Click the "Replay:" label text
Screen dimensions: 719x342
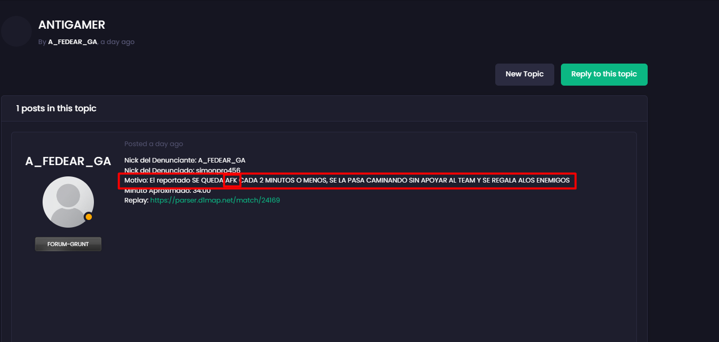(x=136, y=200)
